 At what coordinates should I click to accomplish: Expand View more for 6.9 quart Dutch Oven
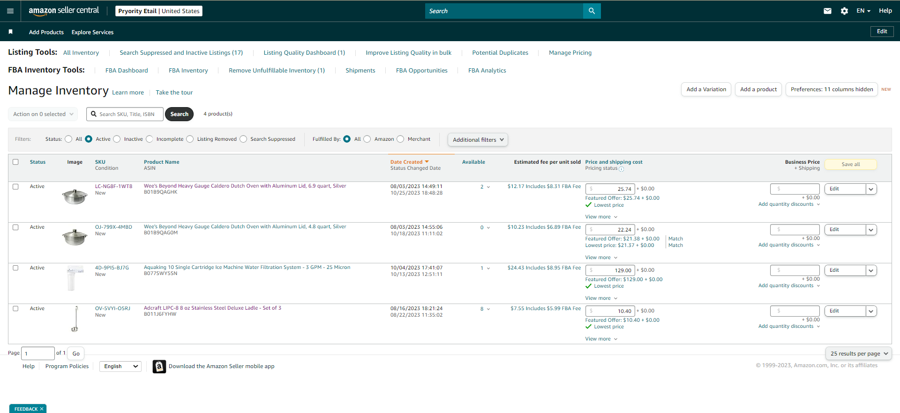coord(601,217)
